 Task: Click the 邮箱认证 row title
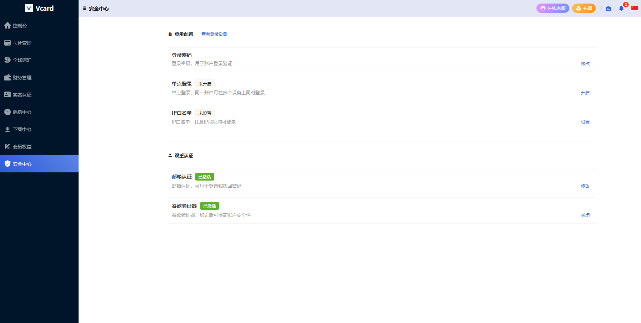(x=182, y=177)
